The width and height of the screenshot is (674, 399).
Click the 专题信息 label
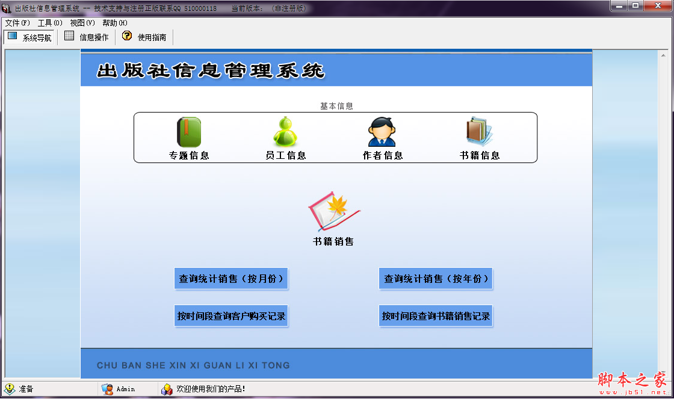pyautogui.click(x=189, y=155)
